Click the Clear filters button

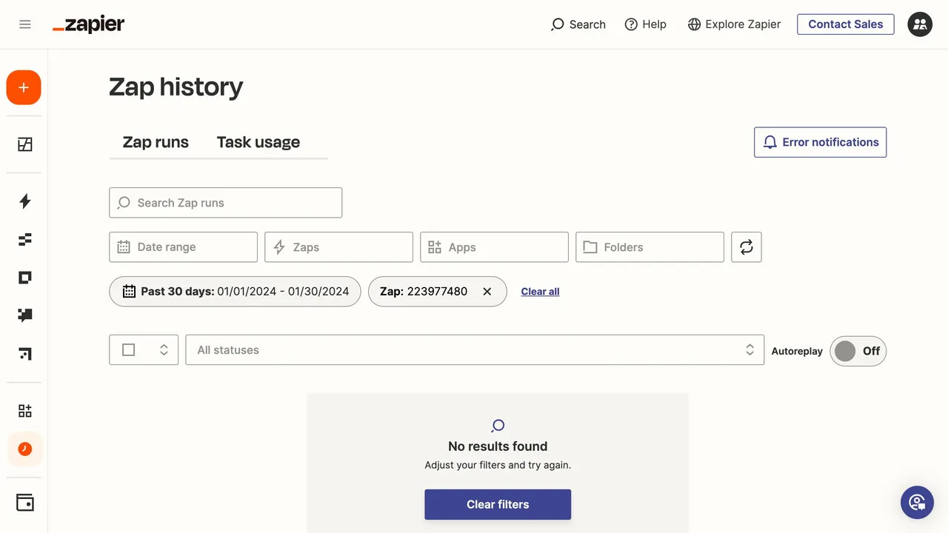498,505
